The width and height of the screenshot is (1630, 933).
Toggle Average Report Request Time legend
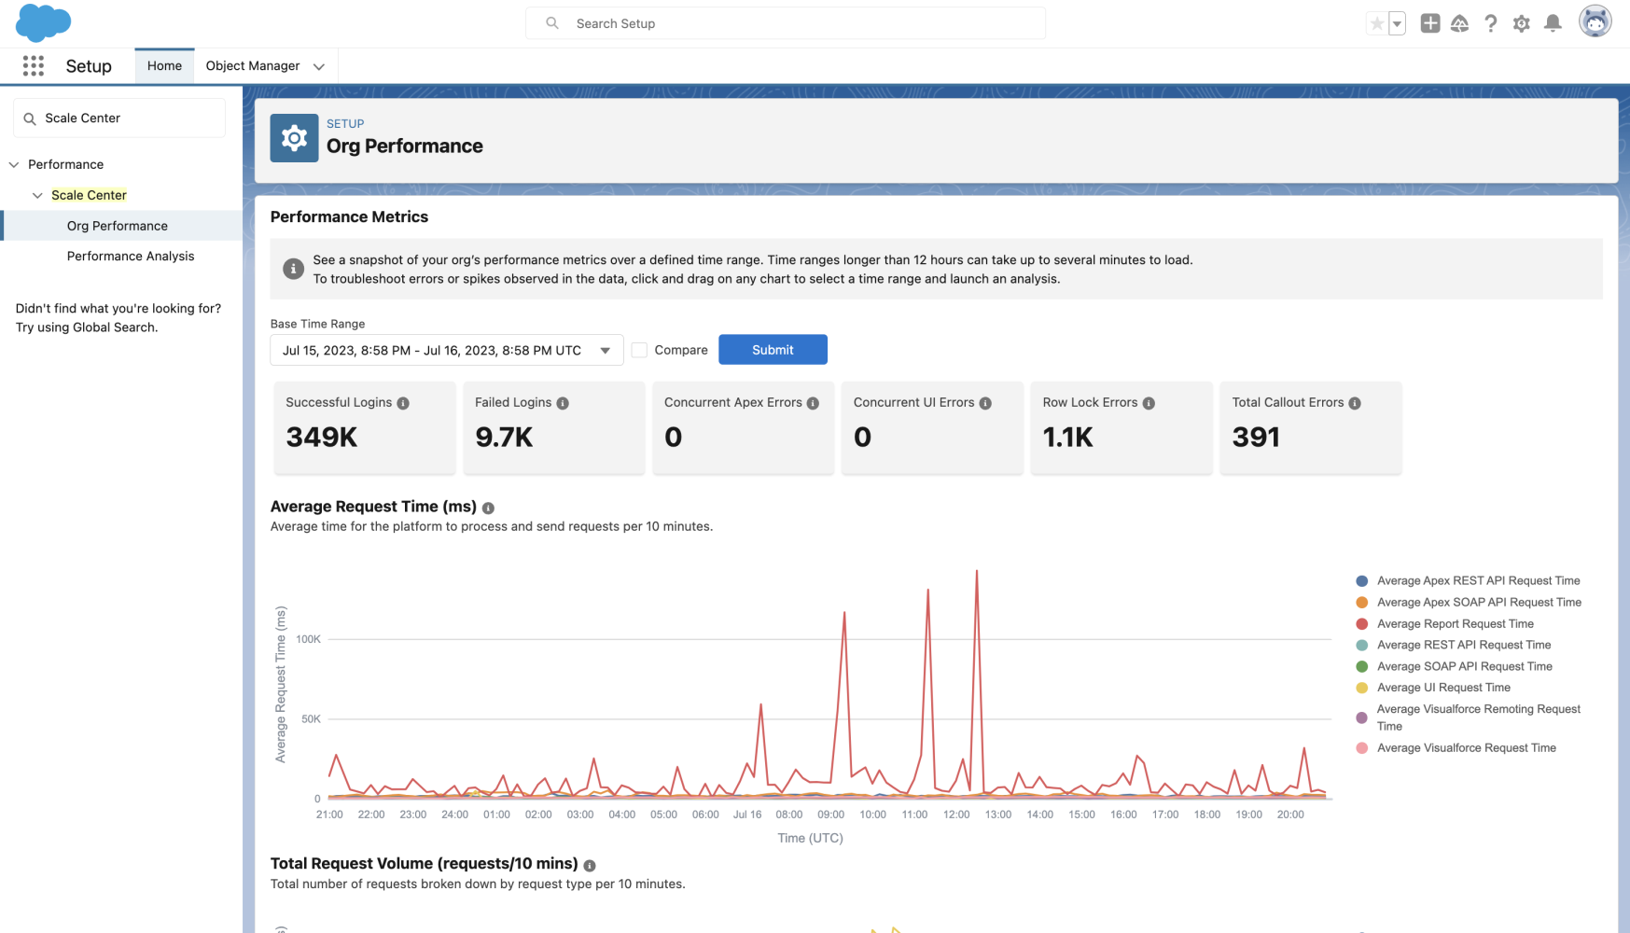pos(1444,623)
